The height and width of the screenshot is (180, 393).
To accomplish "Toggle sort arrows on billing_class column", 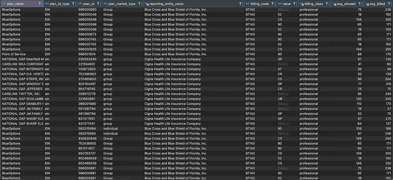I will (329, 4).
